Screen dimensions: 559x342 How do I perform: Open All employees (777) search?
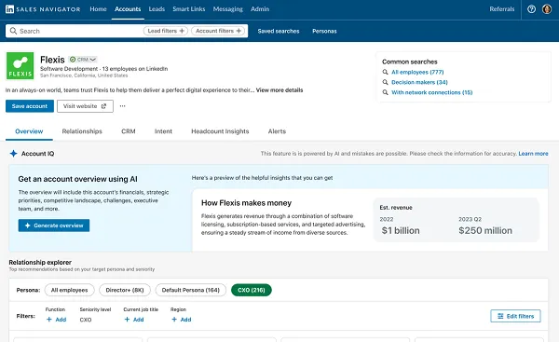pyautogui.click(x=417, y=72)
